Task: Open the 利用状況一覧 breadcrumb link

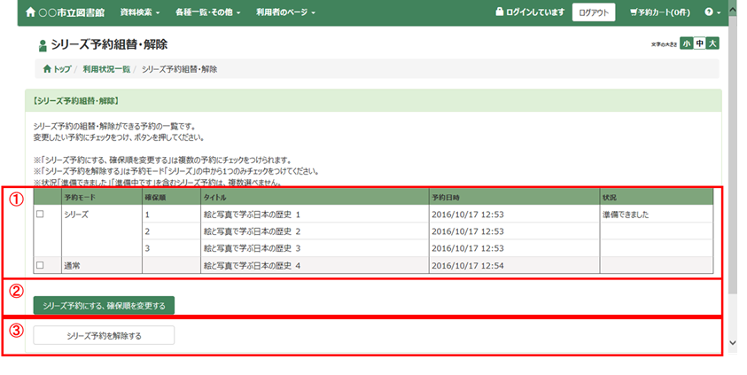Action: pos(106,69)
